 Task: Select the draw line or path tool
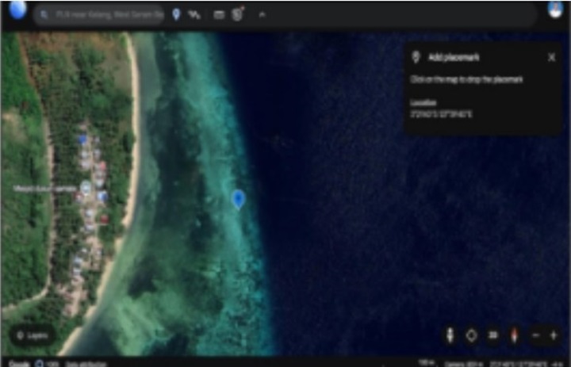(195, 15)
